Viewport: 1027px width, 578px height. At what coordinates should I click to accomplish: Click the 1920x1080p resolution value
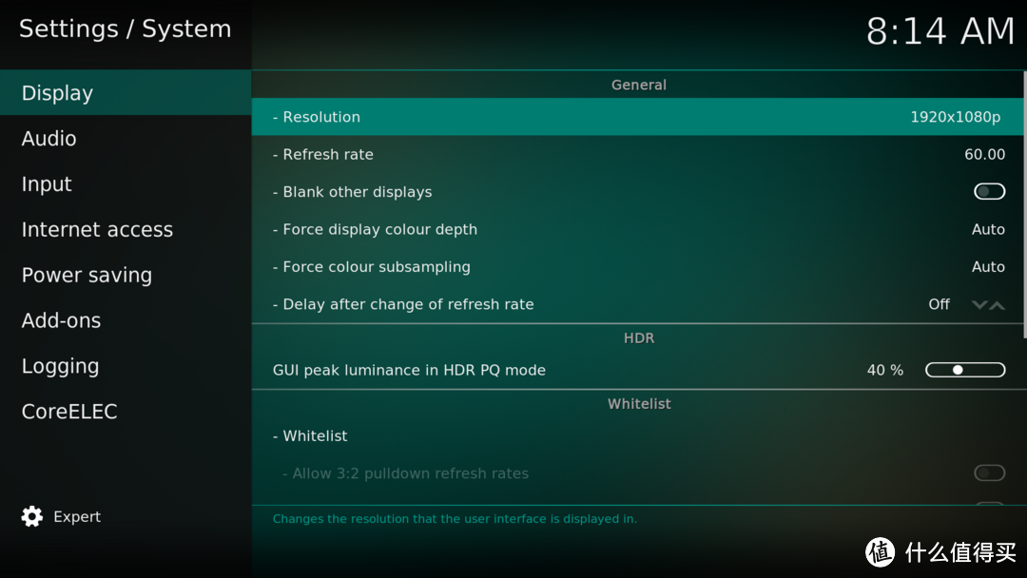[955, 117]
